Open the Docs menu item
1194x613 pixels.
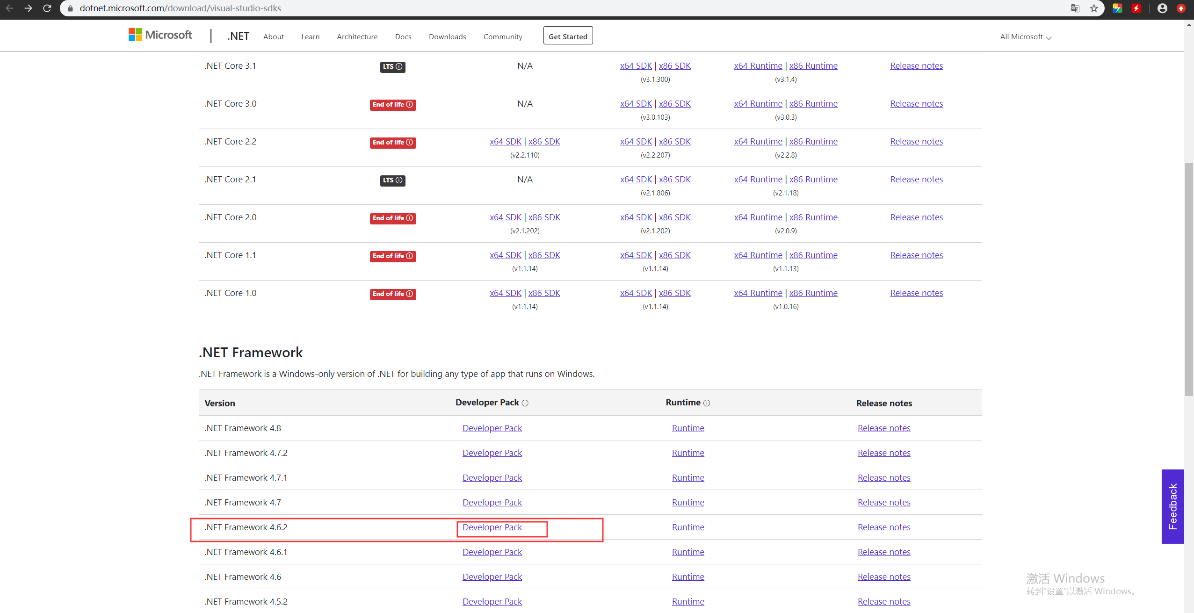403,36
